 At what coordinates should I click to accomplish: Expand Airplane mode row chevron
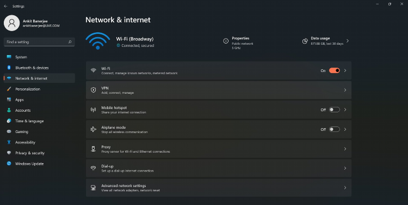pyautogui.click(x=345, y=129)
